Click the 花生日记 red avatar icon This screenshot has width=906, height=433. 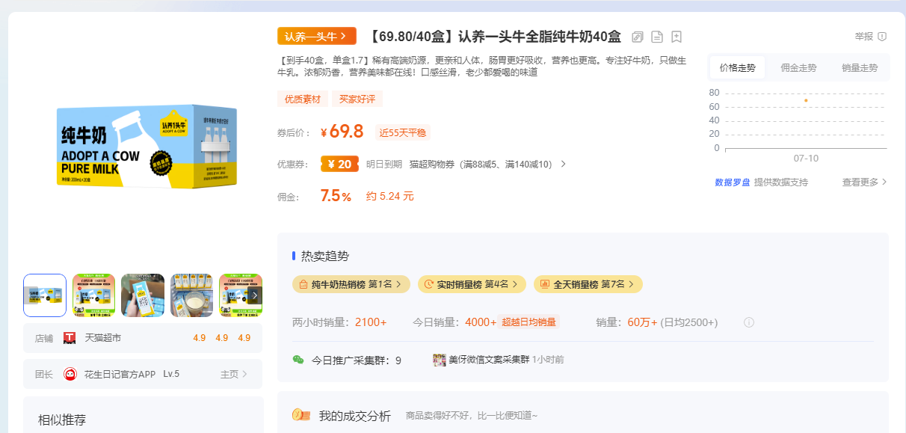click(70, 374)
